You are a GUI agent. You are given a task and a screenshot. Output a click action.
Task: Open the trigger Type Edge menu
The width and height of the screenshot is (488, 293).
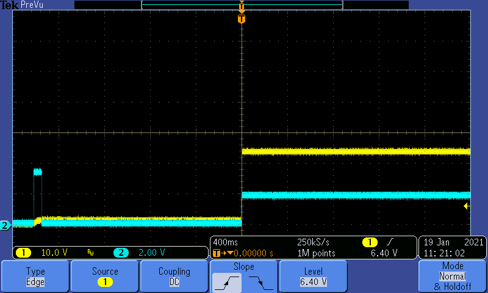pos(35,276)
